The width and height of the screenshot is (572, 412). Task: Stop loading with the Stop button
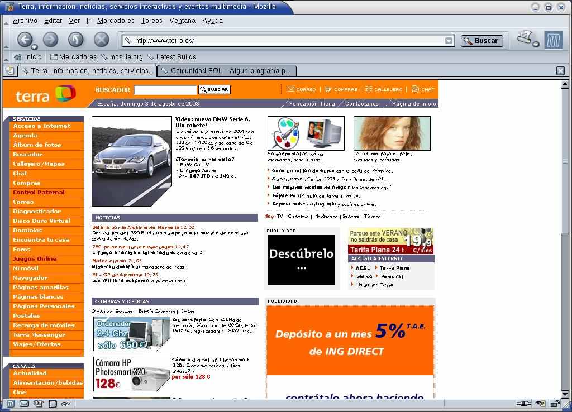[102, 40]
